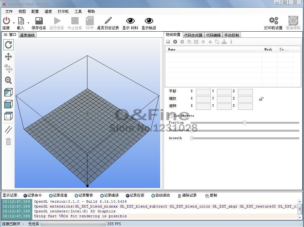
Task: Click the object information 'i' icon
Action: pos(231,42)
